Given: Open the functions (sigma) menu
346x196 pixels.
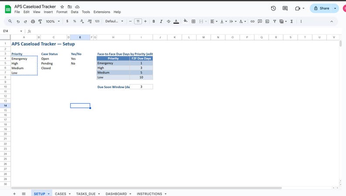Looking at the screenshot, I should (292, 21).
